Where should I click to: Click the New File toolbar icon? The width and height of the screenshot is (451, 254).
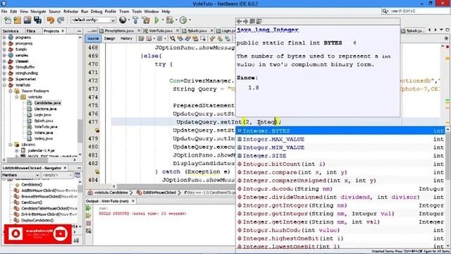click(x=8, y=20)
